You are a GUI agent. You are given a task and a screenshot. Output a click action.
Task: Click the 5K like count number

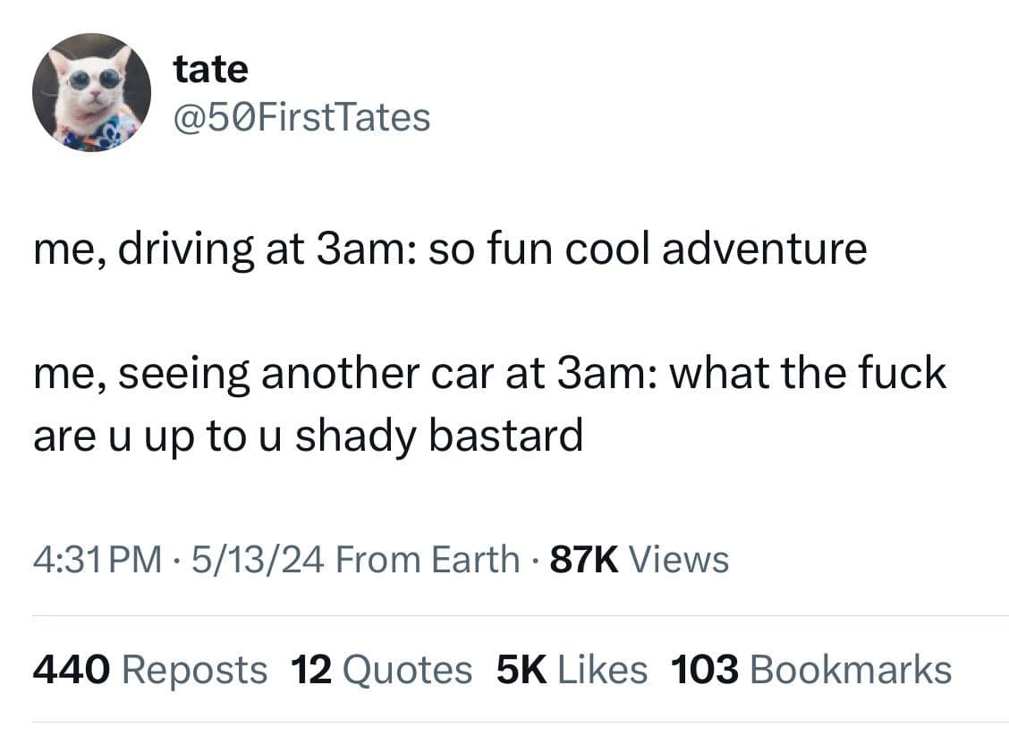click(x=522, y=670)
